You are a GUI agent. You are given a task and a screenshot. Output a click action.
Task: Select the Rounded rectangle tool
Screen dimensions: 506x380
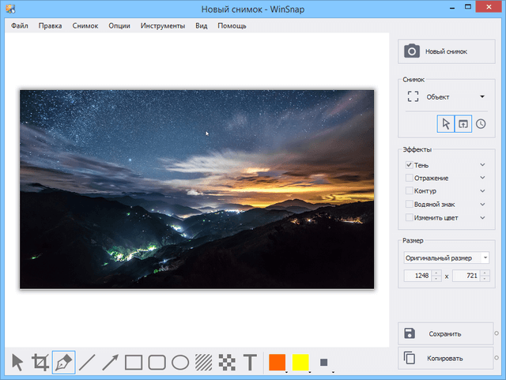coord(157,363)
